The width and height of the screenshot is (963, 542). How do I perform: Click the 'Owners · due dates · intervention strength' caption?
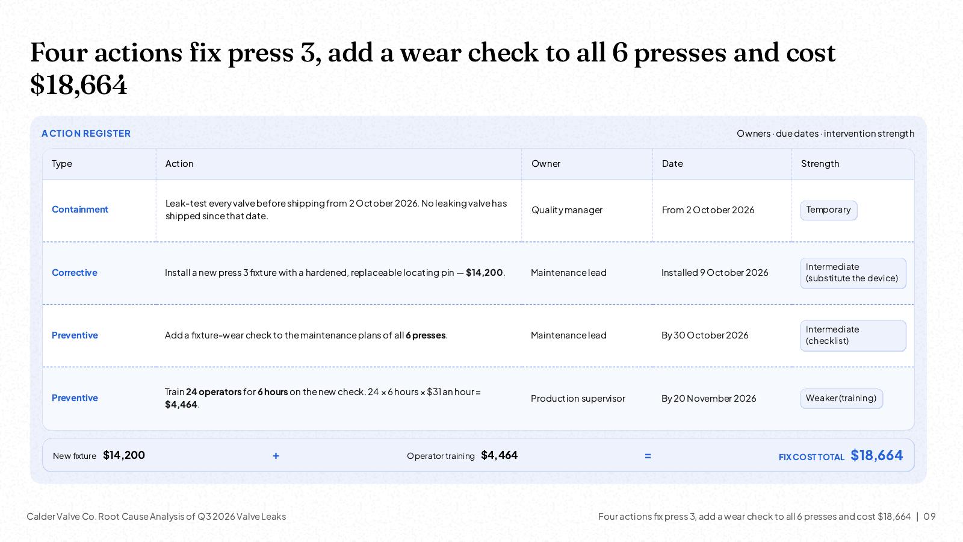(x=825, y=134)
